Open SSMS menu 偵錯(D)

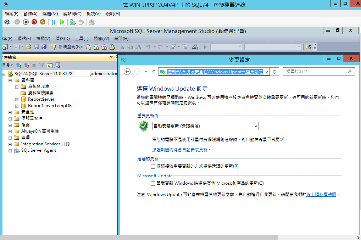click(63, 38)
